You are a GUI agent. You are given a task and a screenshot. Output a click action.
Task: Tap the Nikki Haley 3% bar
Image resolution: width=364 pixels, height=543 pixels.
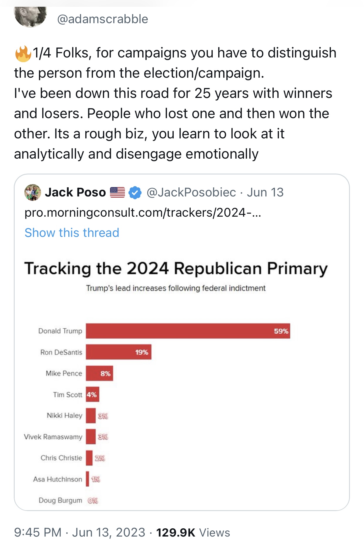[x=91, y=415]
